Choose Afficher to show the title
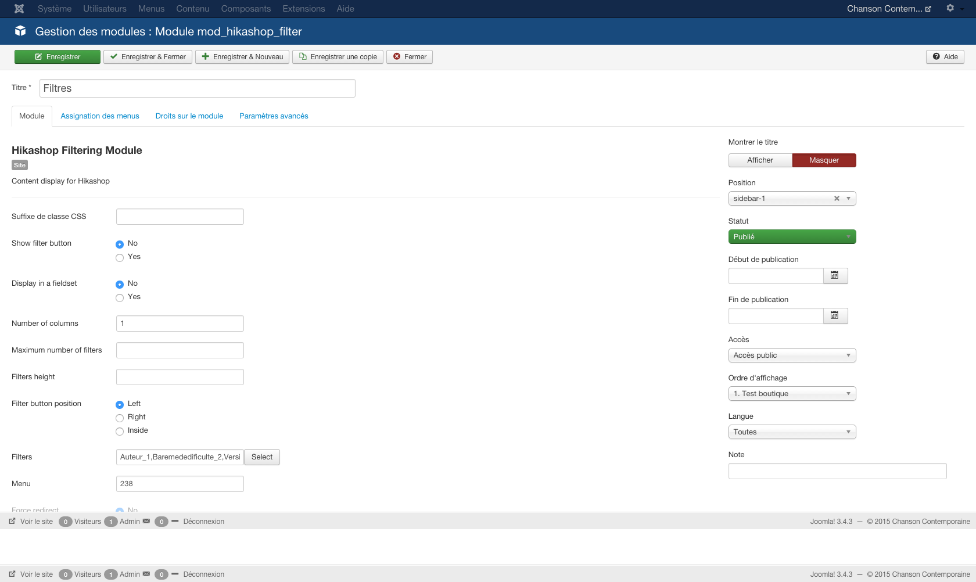The height and width of the screenshot is (582, 976). coord(760,160)
